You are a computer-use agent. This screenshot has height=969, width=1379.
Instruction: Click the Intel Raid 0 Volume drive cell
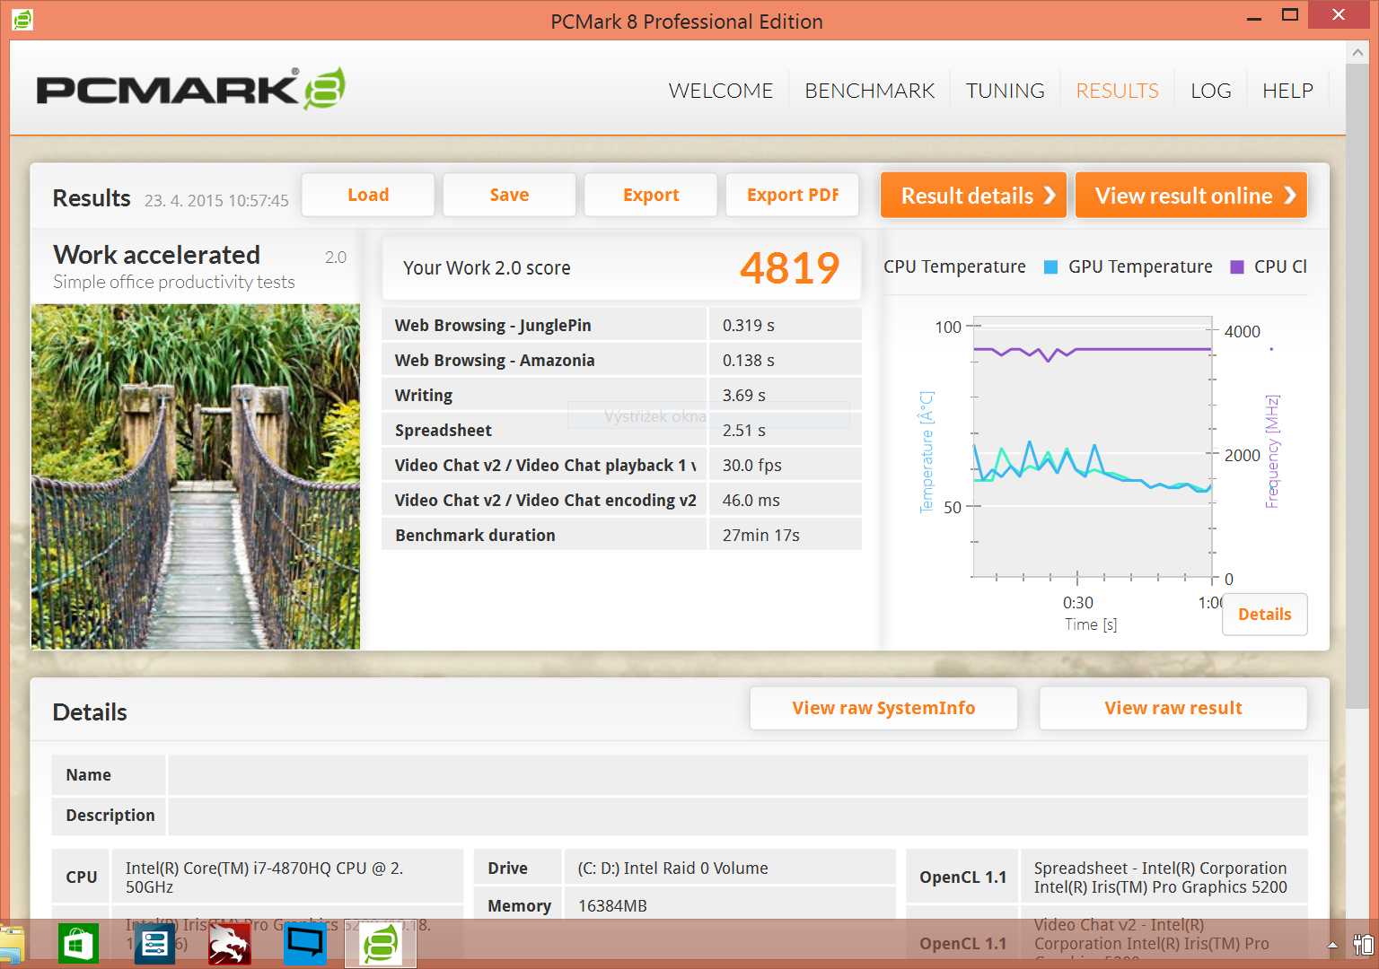730,868
